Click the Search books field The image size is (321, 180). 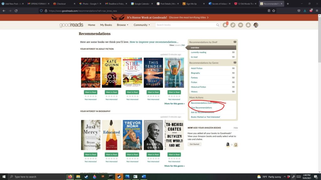click(x=186, y=25)
